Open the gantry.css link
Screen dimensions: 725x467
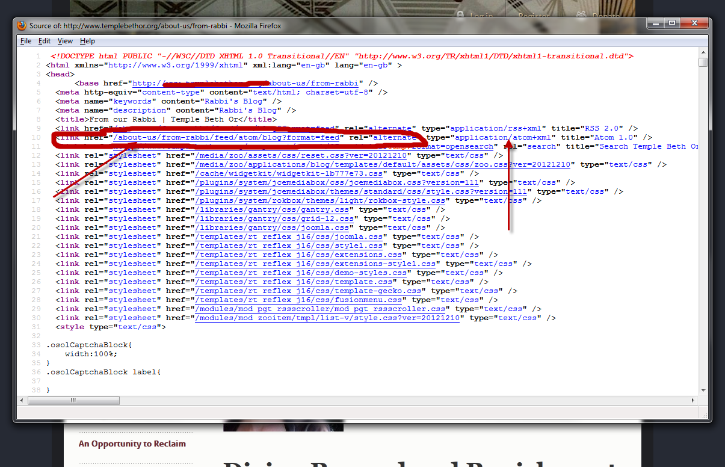point(273,209)
